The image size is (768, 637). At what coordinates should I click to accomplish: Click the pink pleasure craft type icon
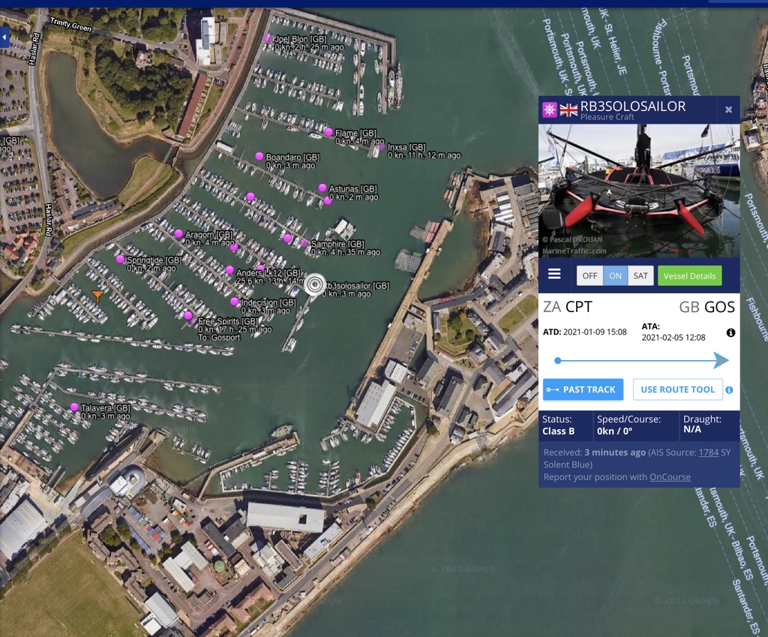[549, 110]
